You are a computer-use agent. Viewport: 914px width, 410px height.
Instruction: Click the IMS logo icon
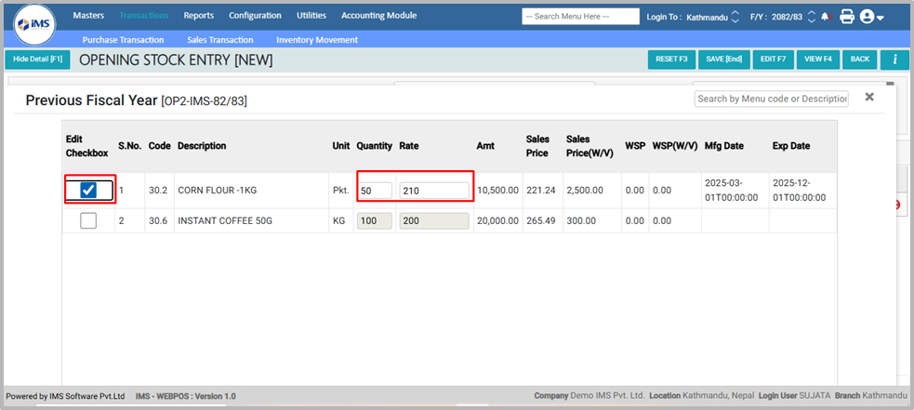34,24
